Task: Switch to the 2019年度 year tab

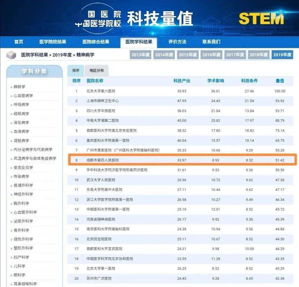Action: [x=283, y=55]
